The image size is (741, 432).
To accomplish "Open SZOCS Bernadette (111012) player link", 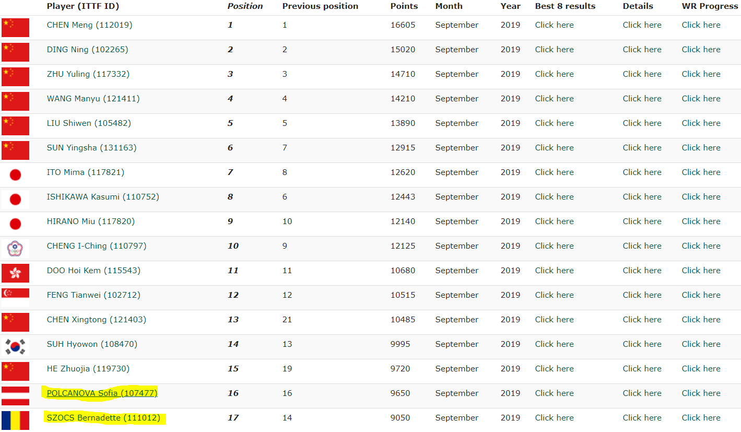I will point(103,418).
